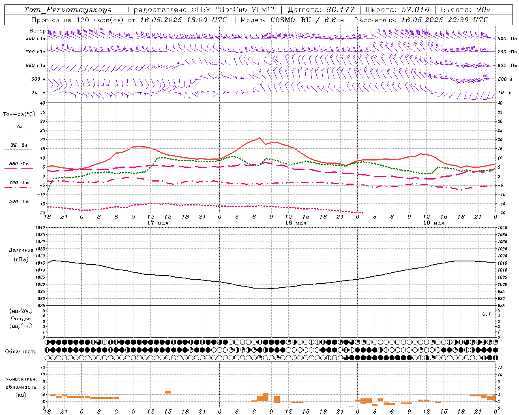
Task: Click the orange convective bar at 15h 17 мая
Action: click(x=168, y=392)
